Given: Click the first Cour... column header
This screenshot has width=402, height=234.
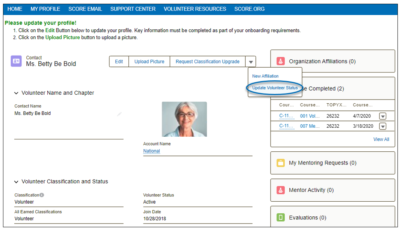Looking at the screenshot, I should tap(286, 105).
